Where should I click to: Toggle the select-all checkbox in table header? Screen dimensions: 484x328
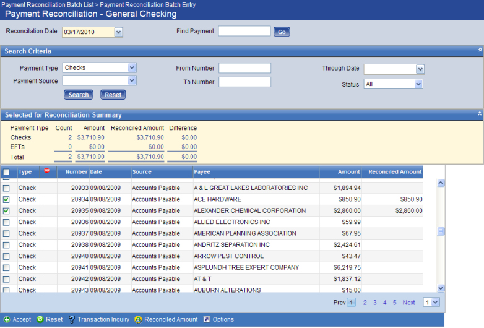[x=6, y=172]
